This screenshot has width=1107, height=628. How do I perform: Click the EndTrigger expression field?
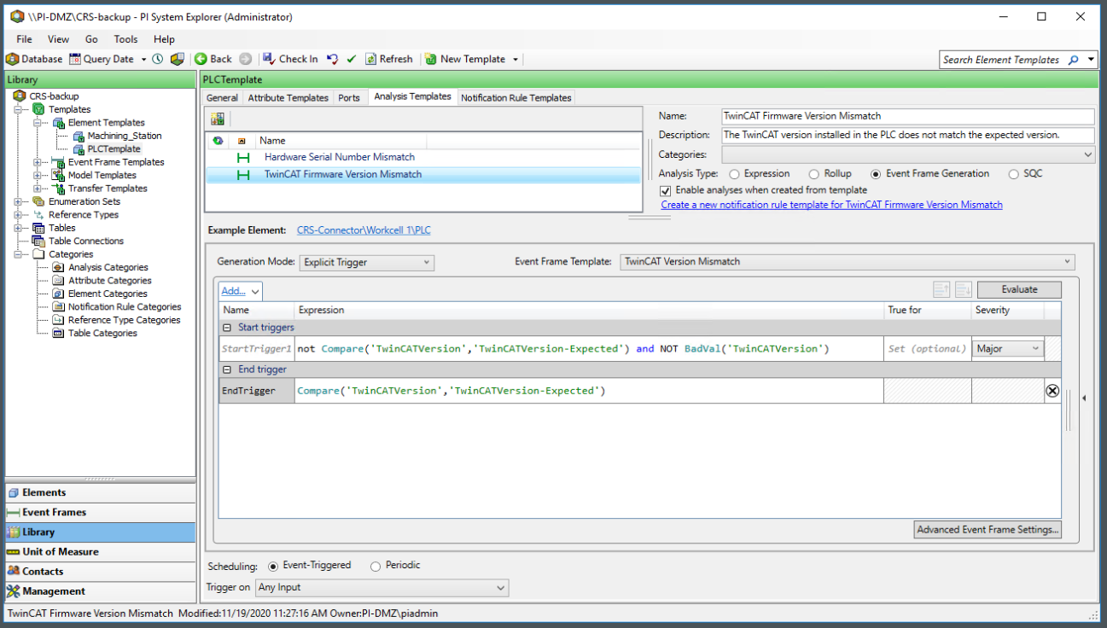[589, 391]
